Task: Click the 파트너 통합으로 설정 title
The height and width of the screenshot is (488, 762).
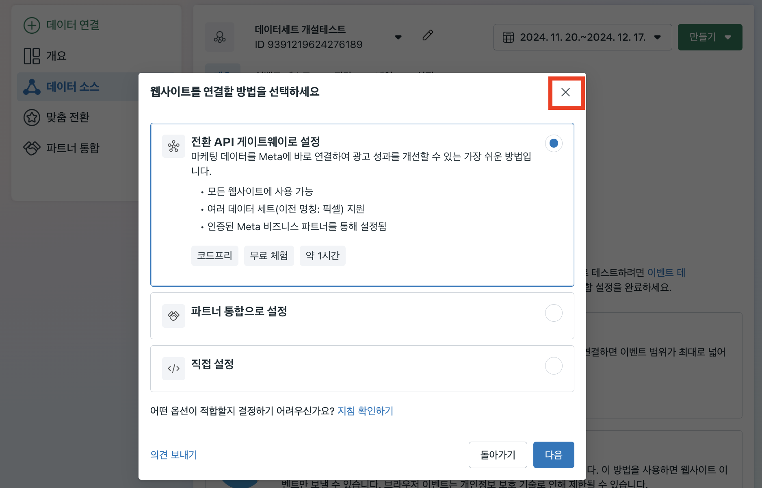Action: tap(239, 312)
